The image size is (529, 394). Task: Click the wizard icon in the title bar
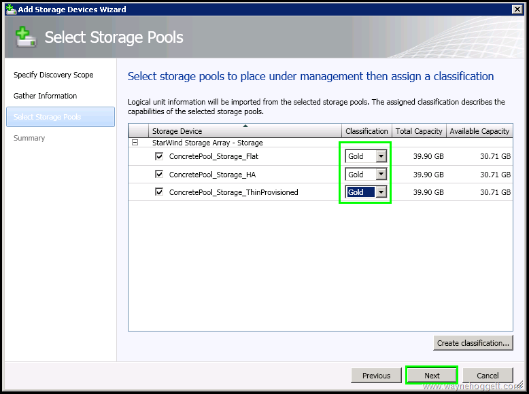click(11, 9)
